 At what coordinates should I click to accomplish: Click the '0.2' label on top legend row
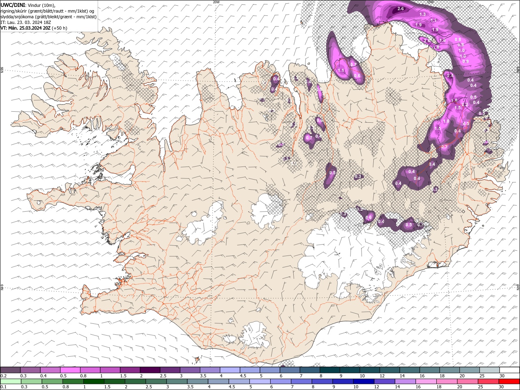[x=3, y=376]
